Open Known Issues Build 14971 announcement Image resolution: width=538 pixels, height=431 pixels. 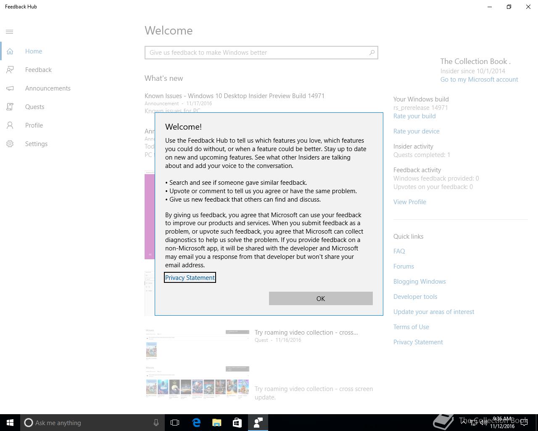(x=235, y=96)
